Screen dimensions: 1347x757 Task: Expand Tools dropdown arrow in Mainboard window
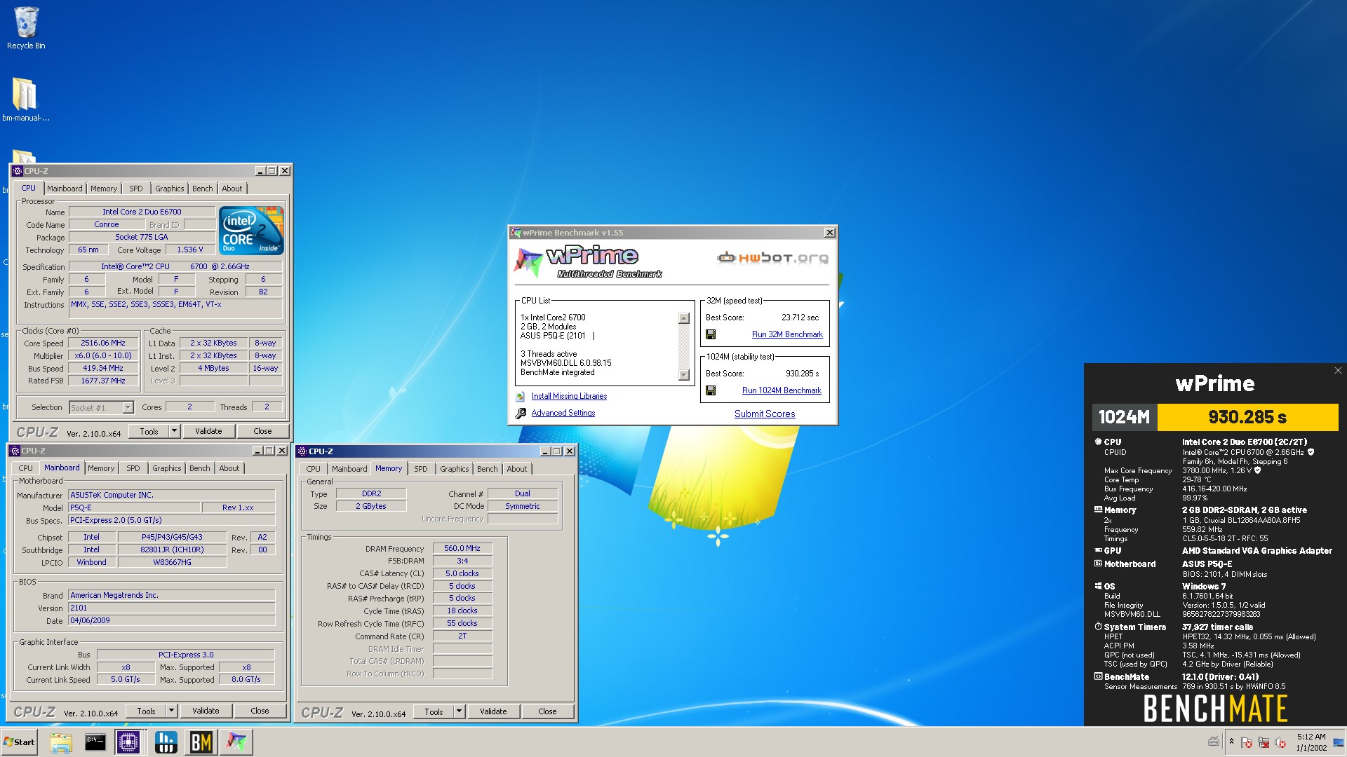pos(171,711)
